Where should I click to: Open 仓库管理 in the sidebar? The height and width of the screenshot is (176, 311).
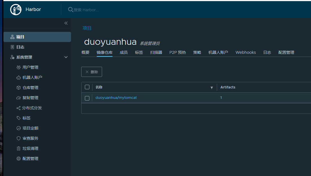30,88
